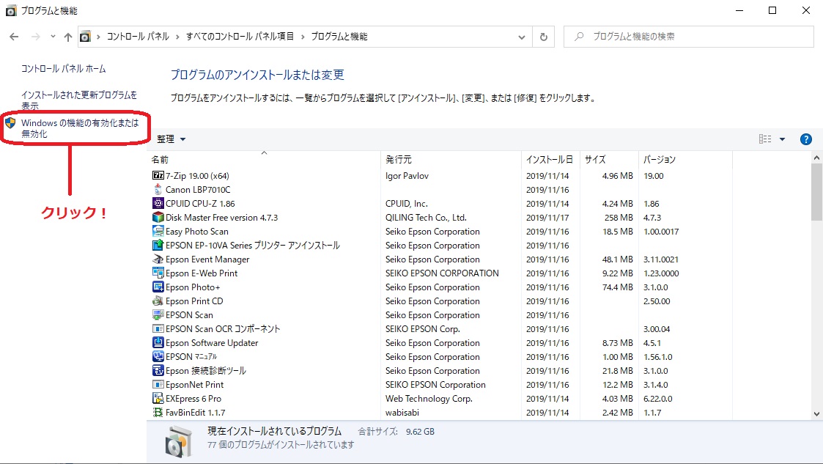The height and width of the screenshot is (464, 823).
Task: Click the installed programs icon in the details pane
Action: 179,441
